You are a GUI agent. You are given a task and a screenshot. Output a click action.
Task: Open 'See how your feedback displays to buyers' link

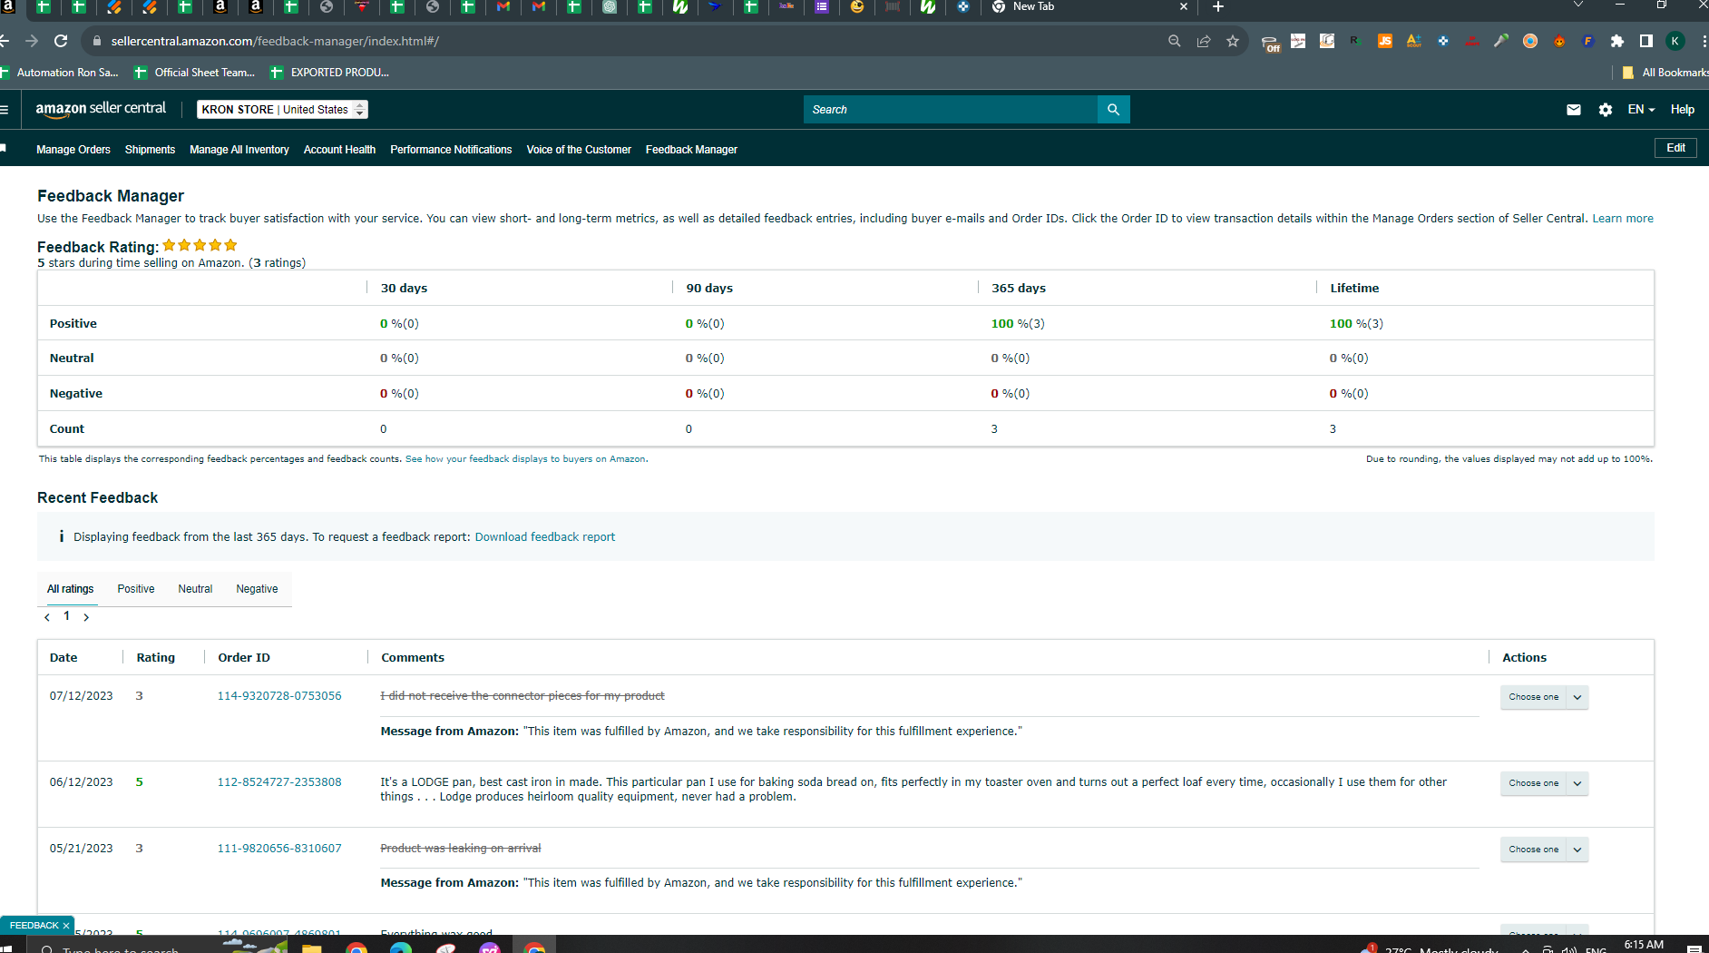click(526, 459)
